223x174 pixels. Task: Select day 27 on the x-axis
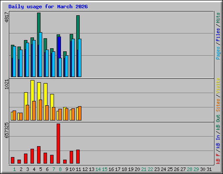(x=183, y=169)
